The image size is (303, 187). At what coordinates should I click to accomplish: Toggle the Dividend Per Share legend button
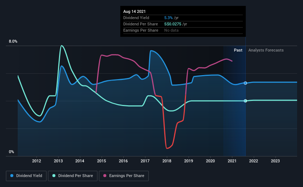coord(73,176)
